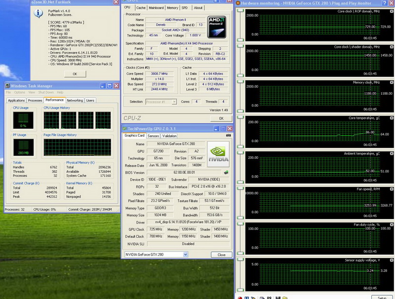Click the NVIDIA SLI Disabled field
This screenshot has height=299, width=395.
pos(188,244)
